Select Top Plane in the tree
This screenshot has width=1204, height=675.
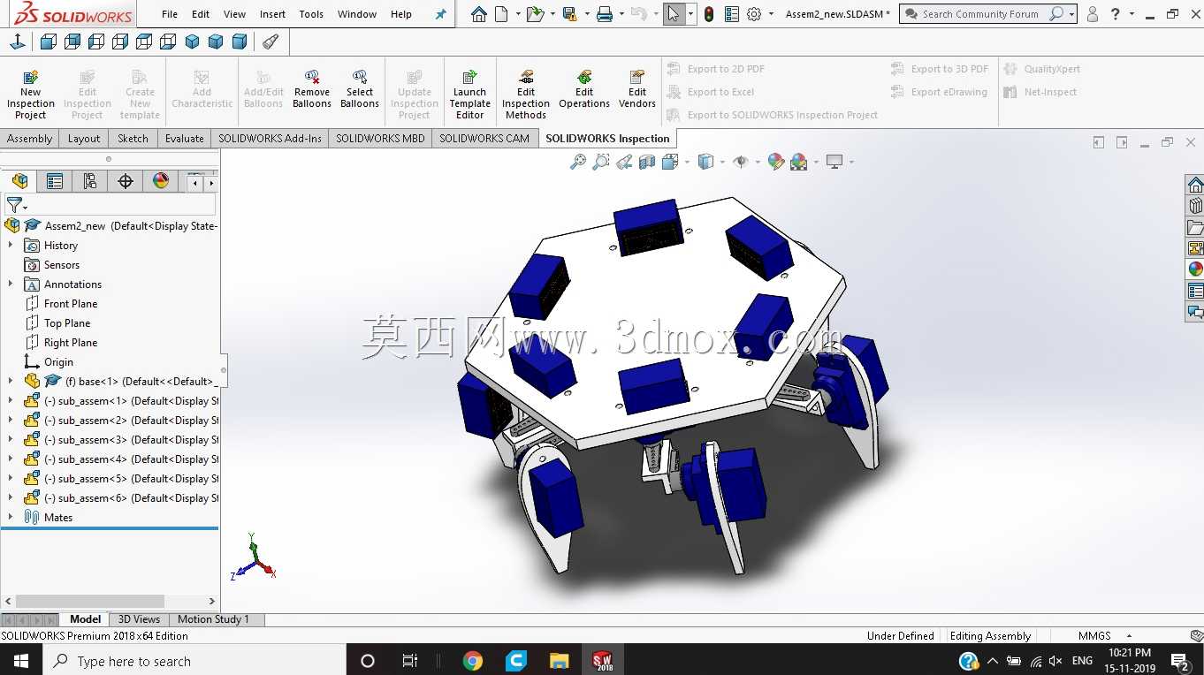click(x=67, y=323)
